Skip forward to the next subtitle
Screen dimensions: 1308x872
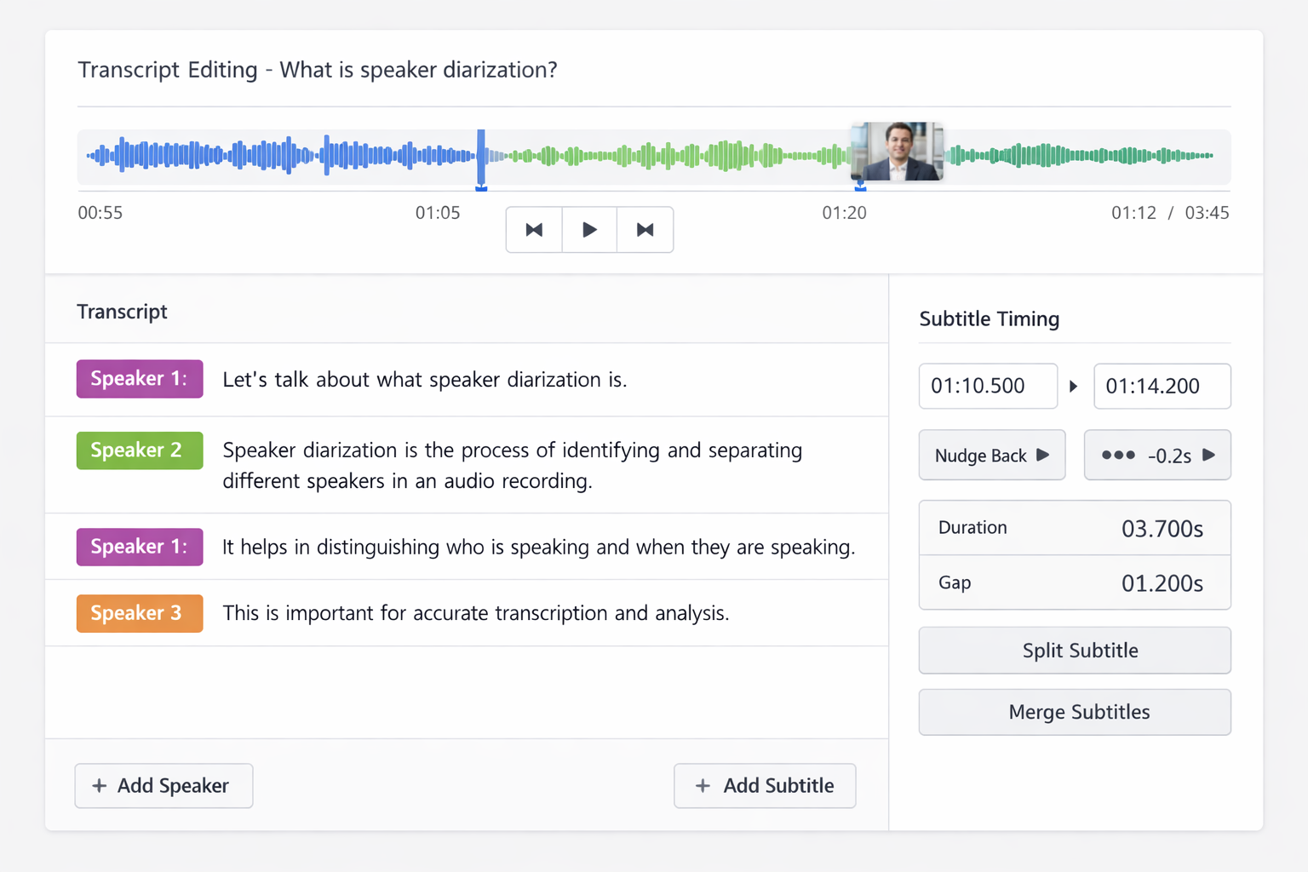pyautogui.click(x=645, y=229)
